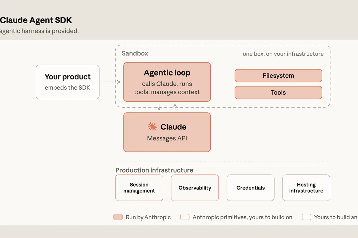Click the Observability box

[x=195, y=188]
